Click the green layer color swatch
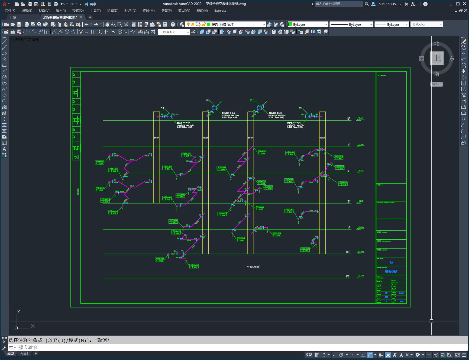Viewport: 469px width, 360px height. point(208,24)
